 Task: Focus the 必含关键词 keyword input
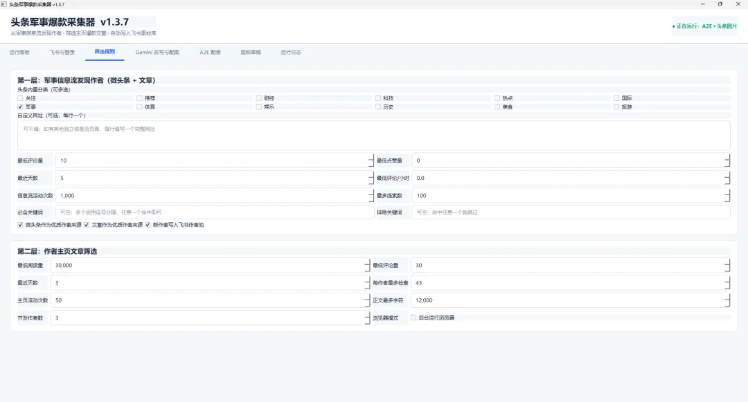214,212
